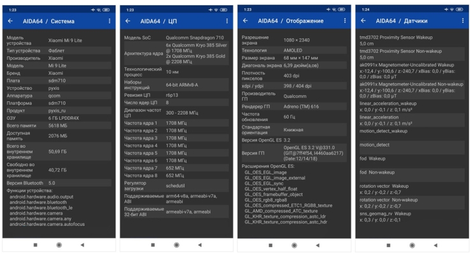The height and width of the screenshot is (254, 471).
Task: Select the '10 нм' process value
Action: pos(172,72)
